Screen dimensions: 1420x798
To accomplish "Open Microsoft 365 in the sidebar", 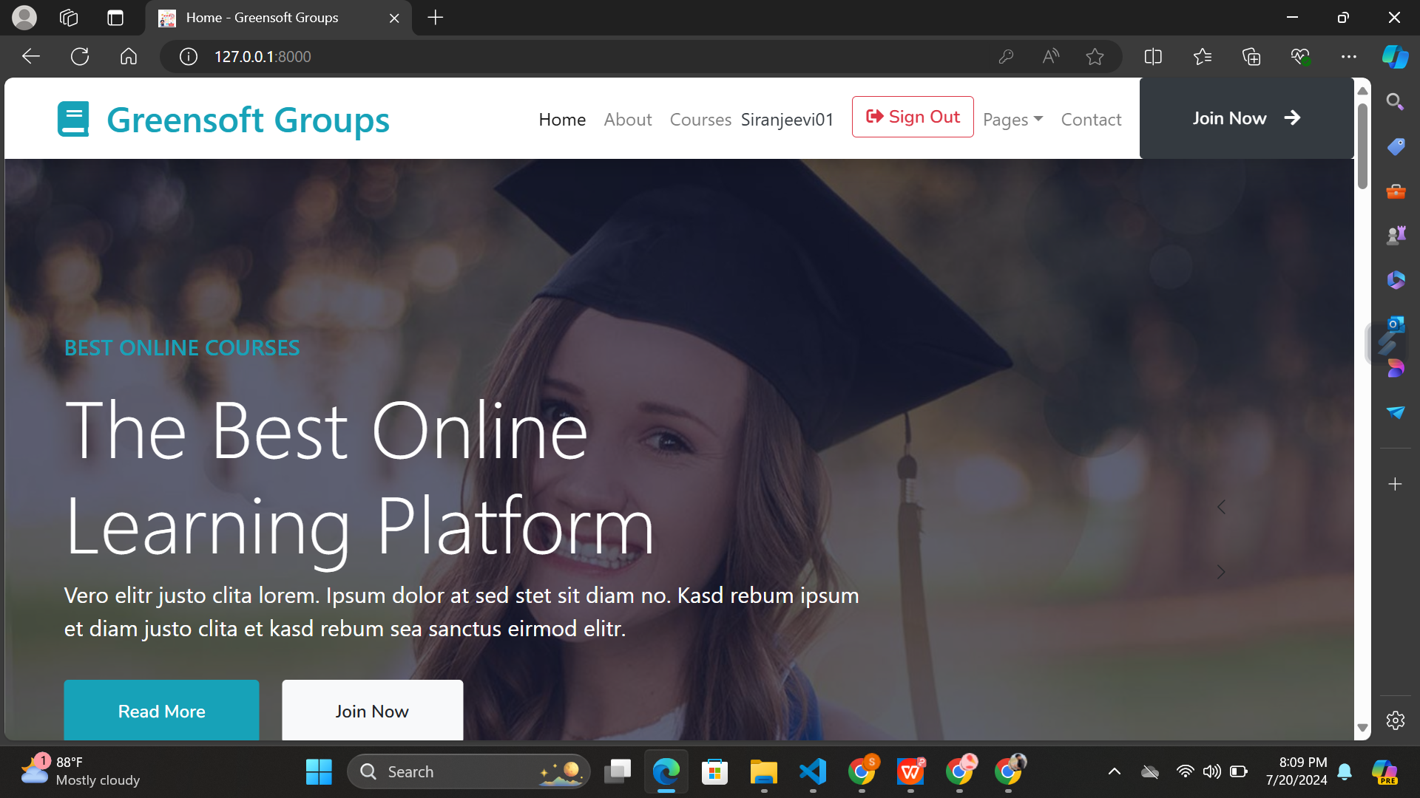I will 1396,279.
